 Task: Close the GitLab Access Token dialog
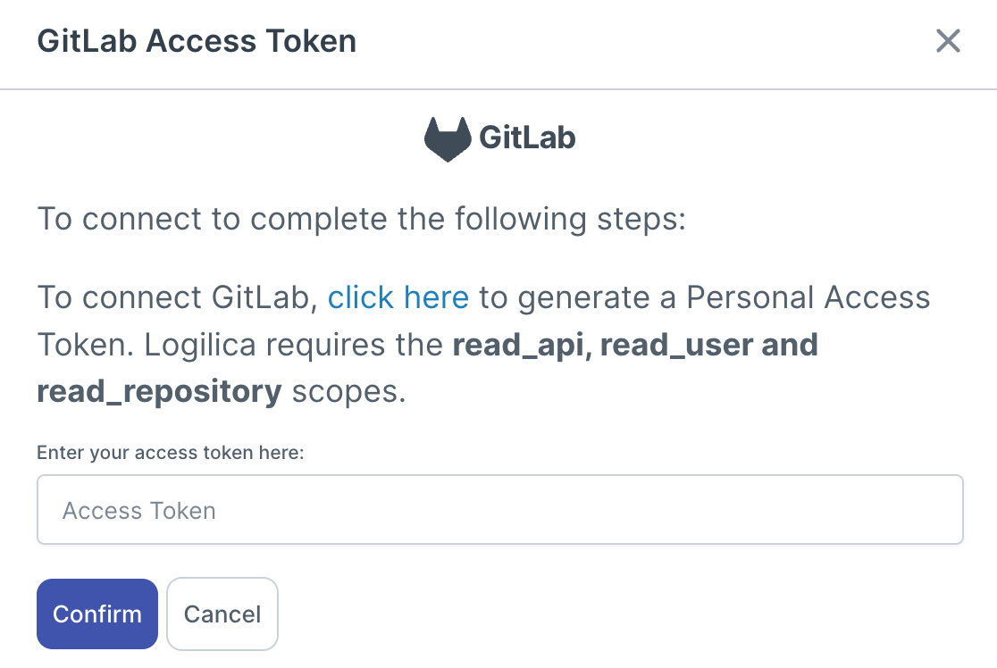[x=947, y=41]
